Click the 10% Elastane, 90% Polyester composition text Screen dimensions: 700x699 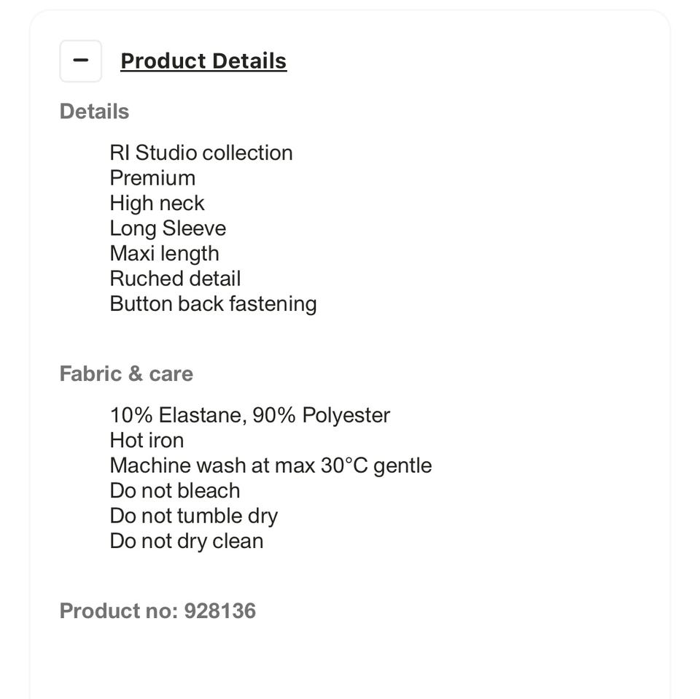[249, 415]
